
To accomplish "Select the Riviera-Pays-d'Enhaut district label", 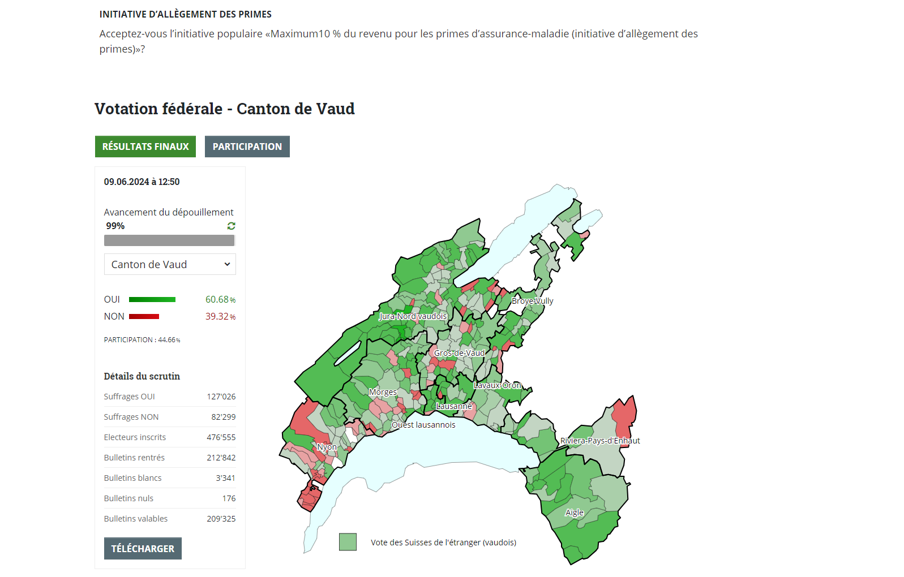I will coord(600,441).
